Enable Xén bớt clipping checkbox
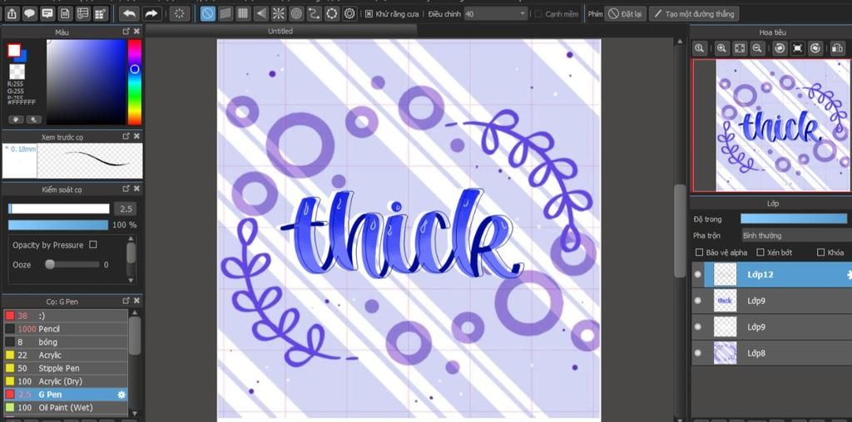Image resolution: width=852 pixels, height=422 pixels. pyautogui.click(x=760, y=253)
